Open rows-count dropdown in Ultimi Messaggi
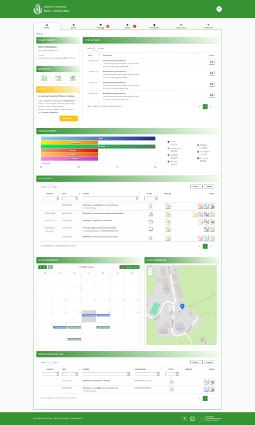255x425 pixels. [x=97, y=49]
